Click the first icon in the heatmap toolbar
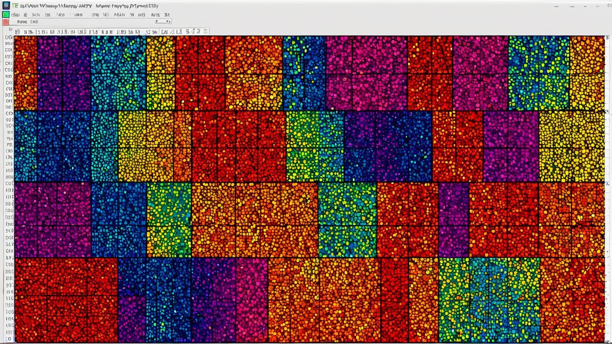 tap(18, 32)
